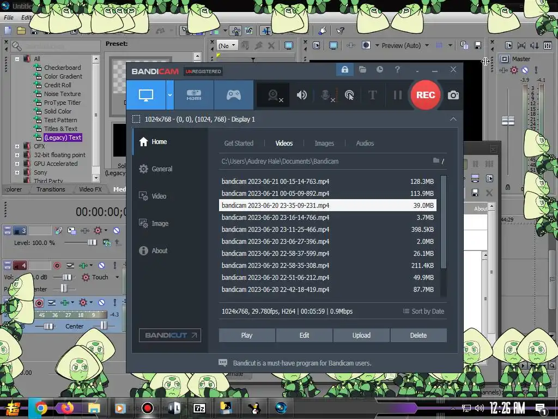The height and width of the screenshot is (419, 558).
Task: Adjust track 4 Vol slider
Action: point(67,277)
